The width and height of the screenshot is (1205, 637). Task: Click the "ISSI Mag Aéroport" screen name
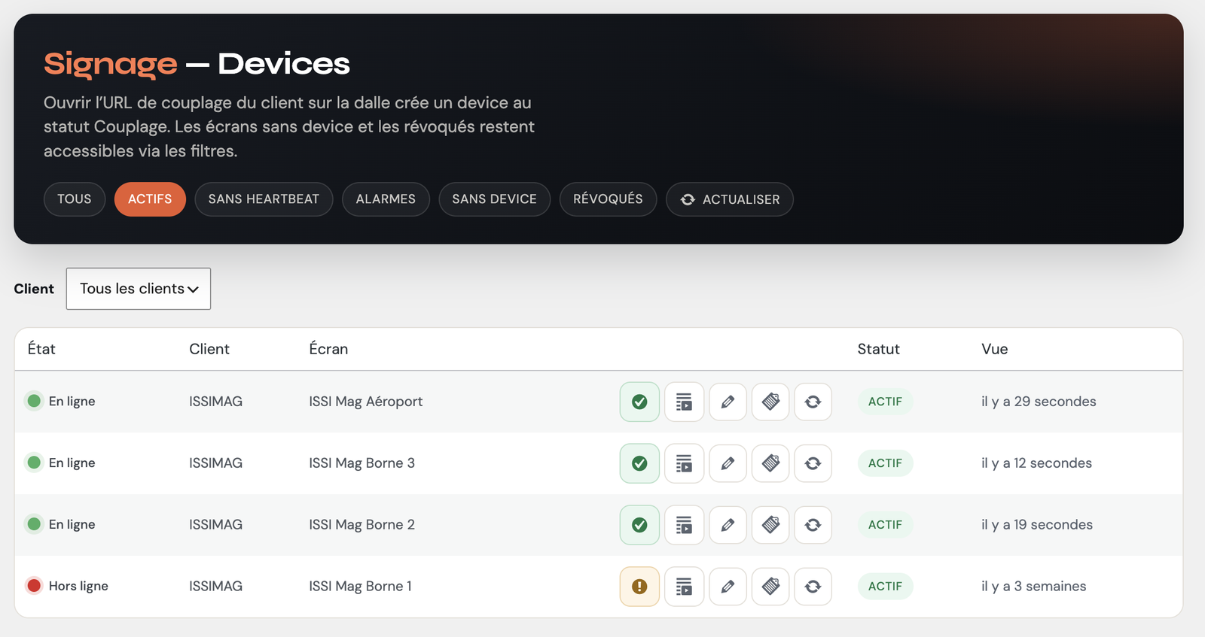(x=366, y=402)
